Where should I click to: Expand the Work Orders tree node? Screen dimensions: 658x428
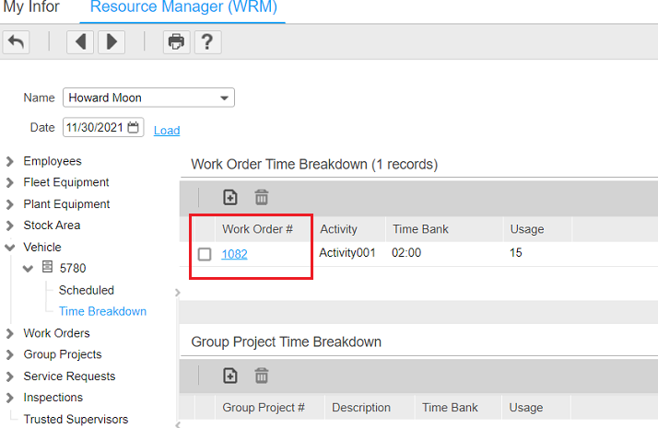(10, 333)
